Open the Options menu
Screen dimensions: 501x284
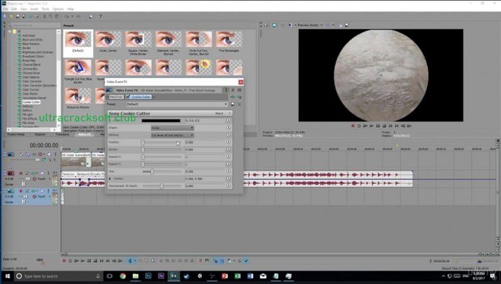point(58,9)
